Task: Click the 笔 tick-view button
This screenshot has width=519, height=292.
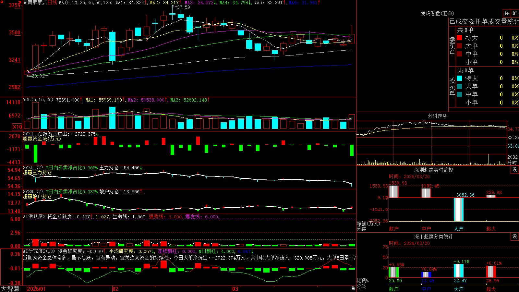Action: tap(515, 13)
